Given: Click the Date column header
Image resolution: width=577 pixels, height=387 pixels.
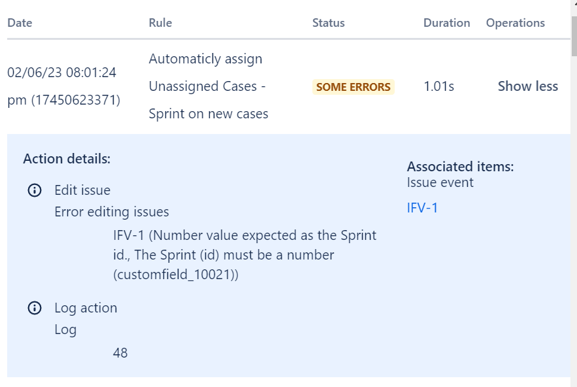Looking at the screenshot, I should (20, 23).
